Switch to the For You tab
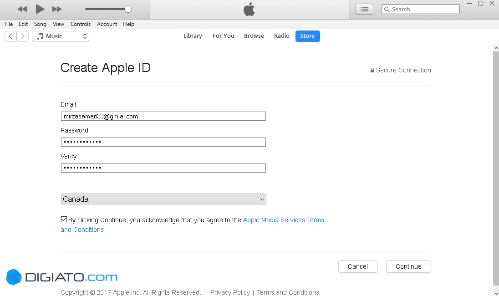The image size is (499, 296). (x=224, y=36)
